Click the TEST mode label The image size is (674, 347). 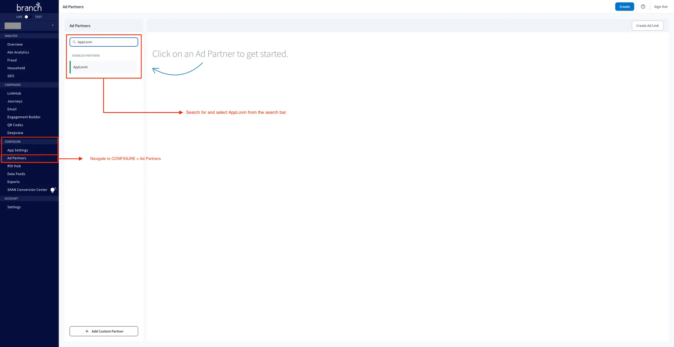(39, 17)
